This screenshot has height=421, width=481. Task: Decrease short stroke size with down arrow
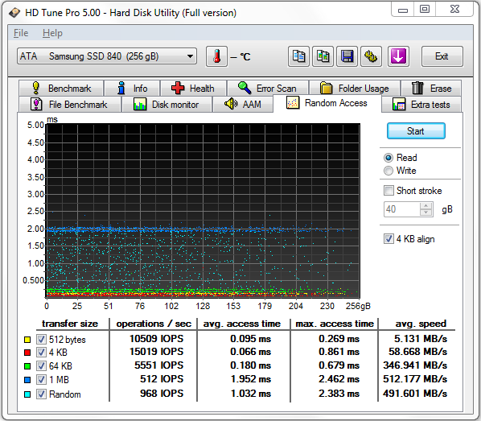click(426, 213)
